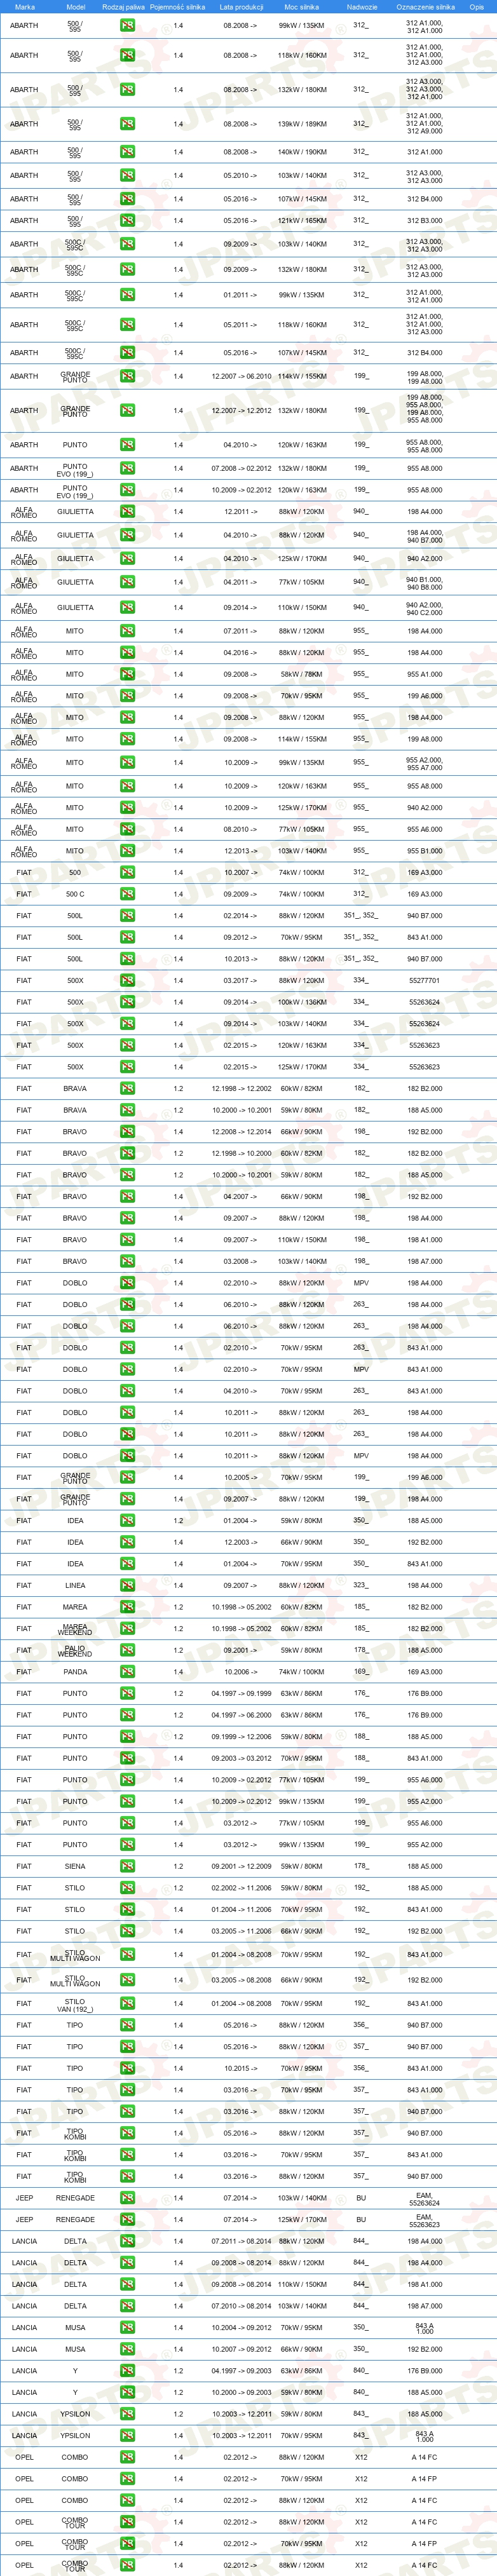Screen dimensions: 497x2576
Task: Click the Pojemność silnika column header
Action: click(x=178, y=7)
